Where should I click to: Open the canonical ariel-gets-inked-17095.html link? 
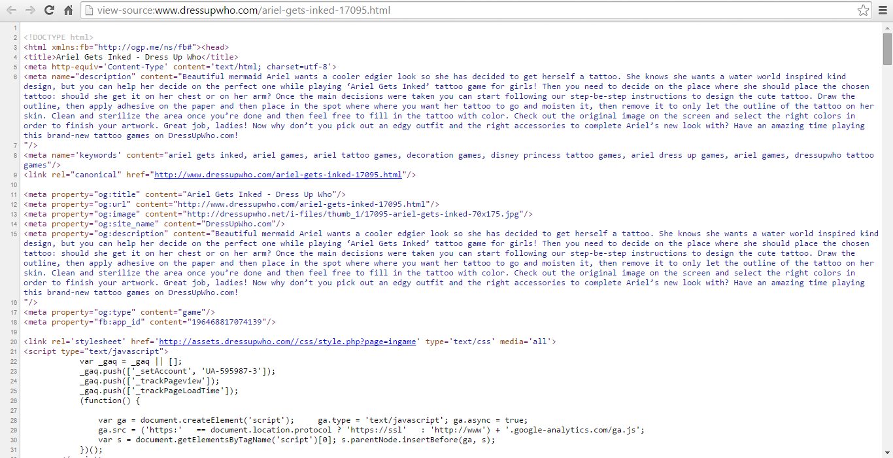tap(278, 175)
